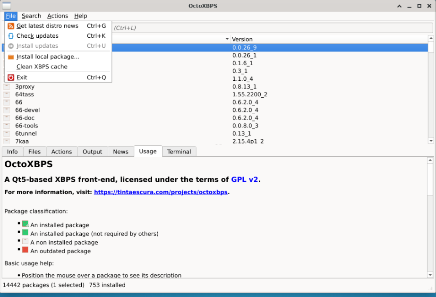Click the non installed package legend icon

(x=26, y=241)
